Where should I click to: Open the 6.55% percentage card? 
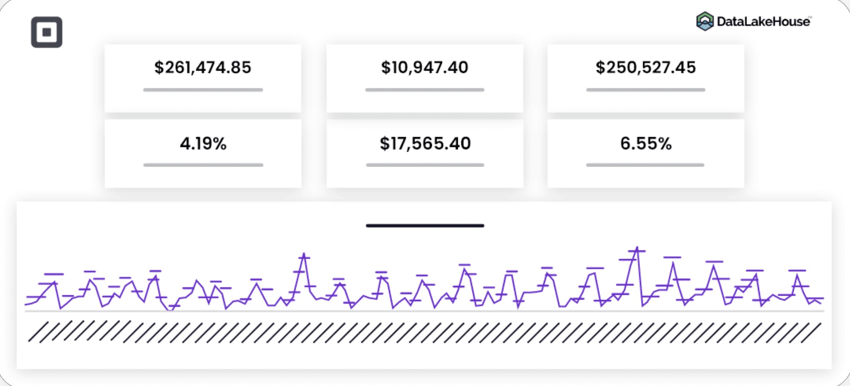point(646,153)
